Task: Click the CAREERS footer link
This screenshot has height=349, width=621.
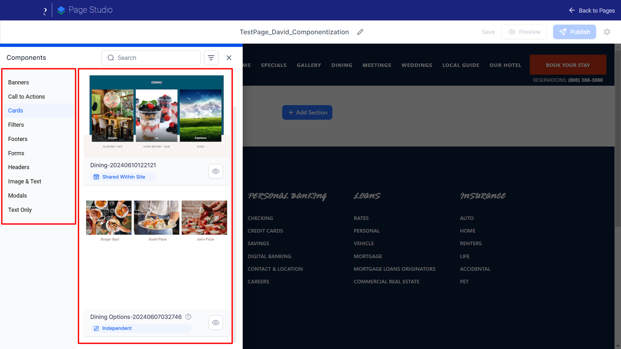Action: point(258,281)
